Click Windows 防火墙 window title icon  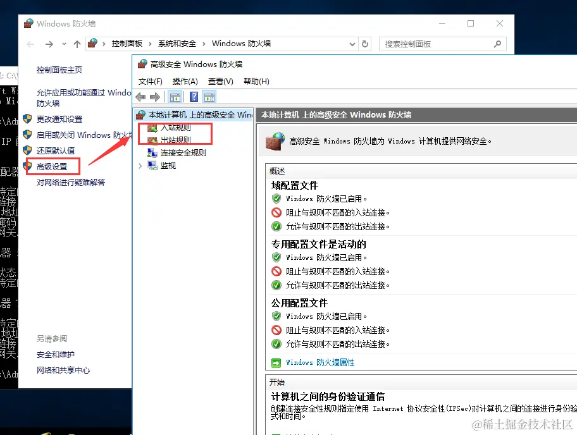click(x=28, y=23)
